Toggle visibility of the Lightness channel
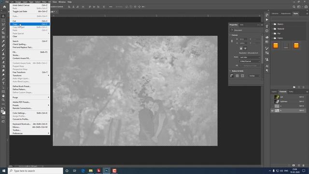Image resolution: width=309 pixels, height=174 pixels. [x=272, y=101]
